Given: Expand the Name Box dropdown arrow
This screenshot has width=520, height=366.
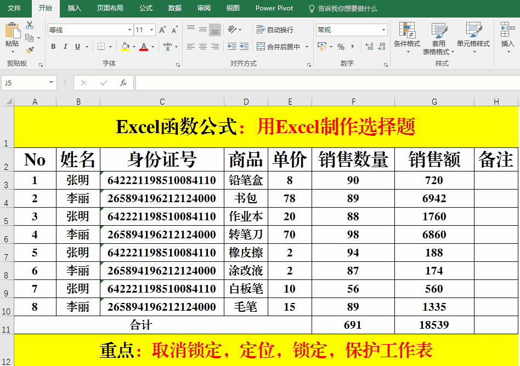Looking at the screenshot, I should point(51,83).
